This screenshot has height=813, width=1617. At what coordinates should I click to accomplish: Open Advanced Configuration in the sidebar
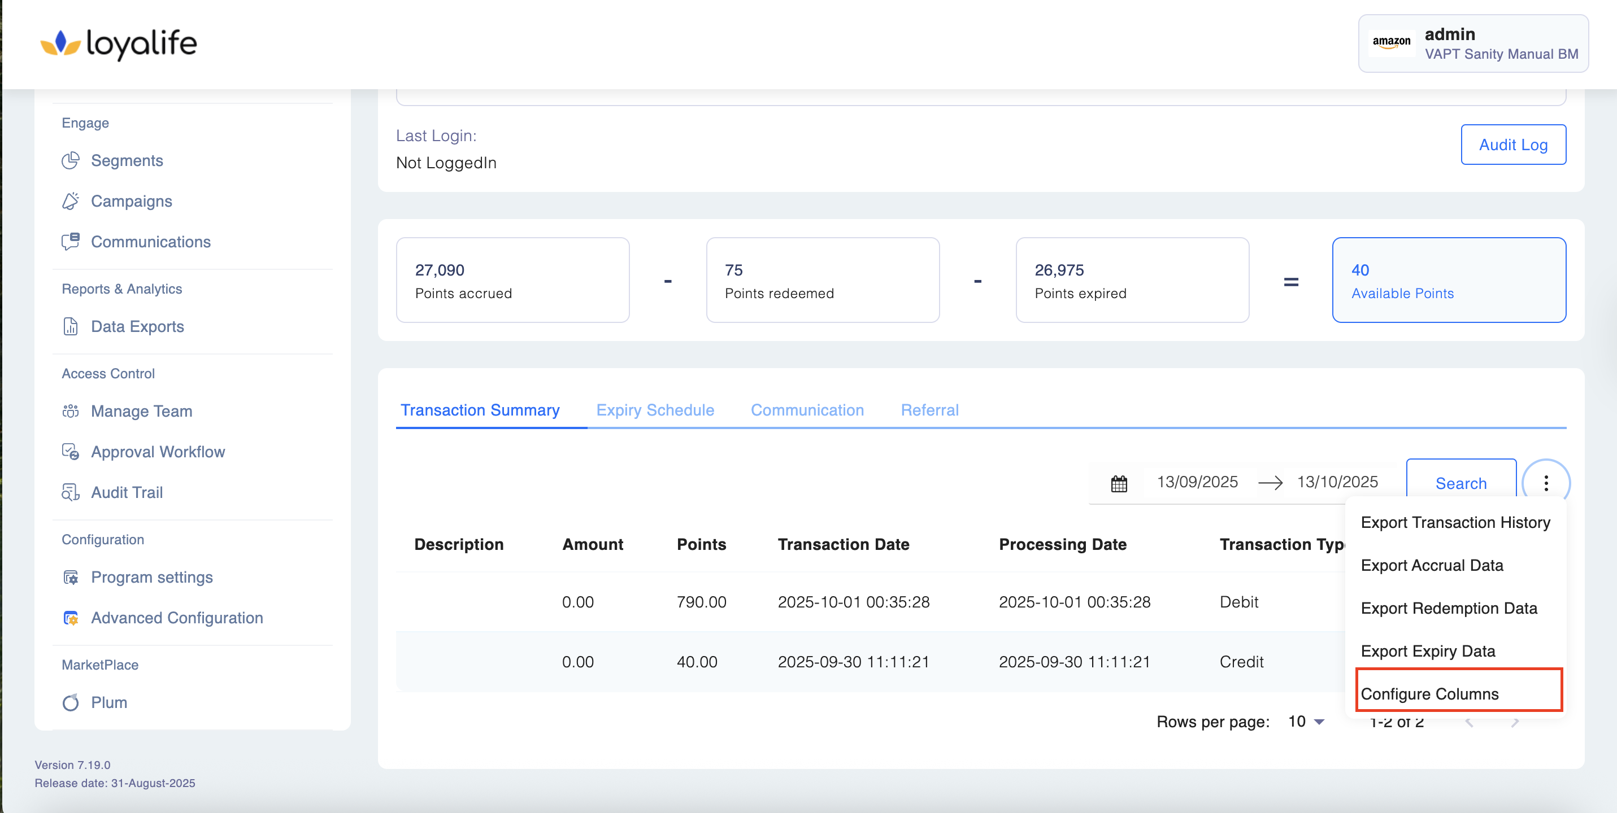tap(176, 618)
